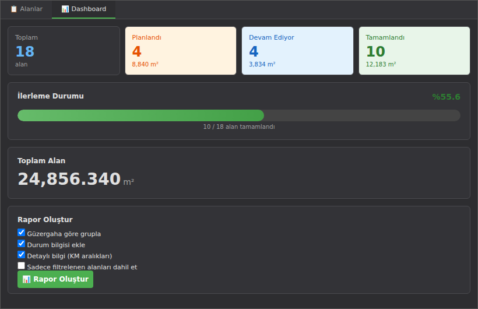
Task: Select the Tamamlandı status card
Action: 414,51
